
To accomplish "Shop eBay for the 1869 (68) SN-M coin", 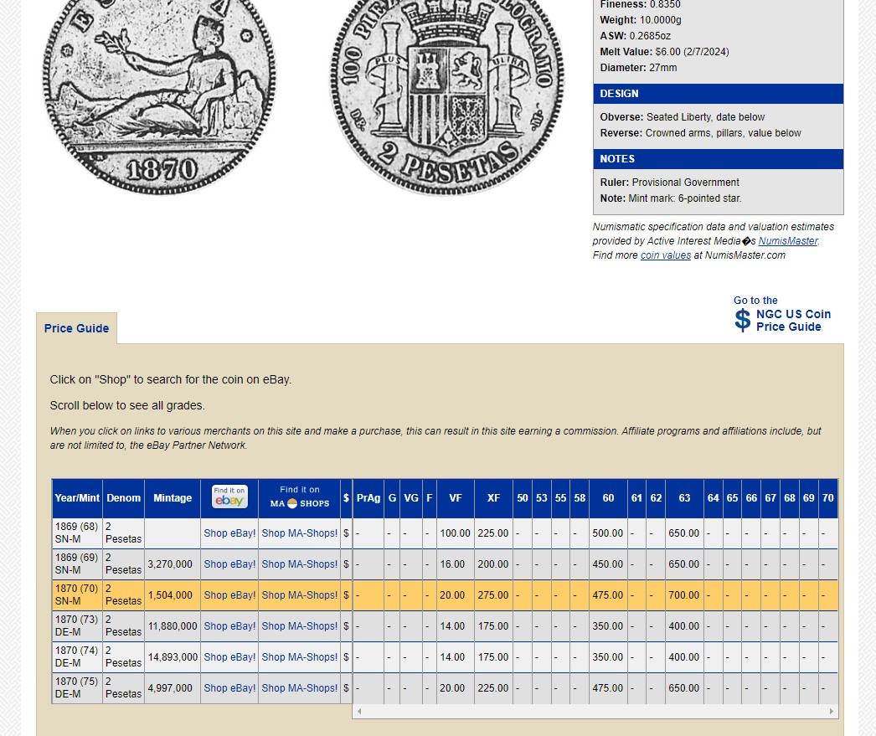I will (229, 533).
